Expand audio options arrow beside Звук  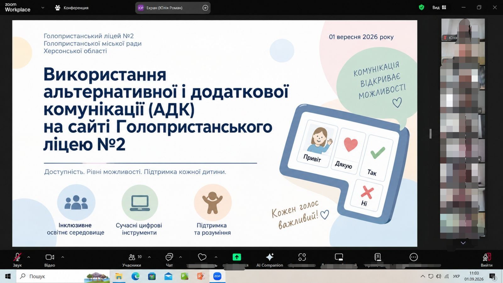coord(29,257)
